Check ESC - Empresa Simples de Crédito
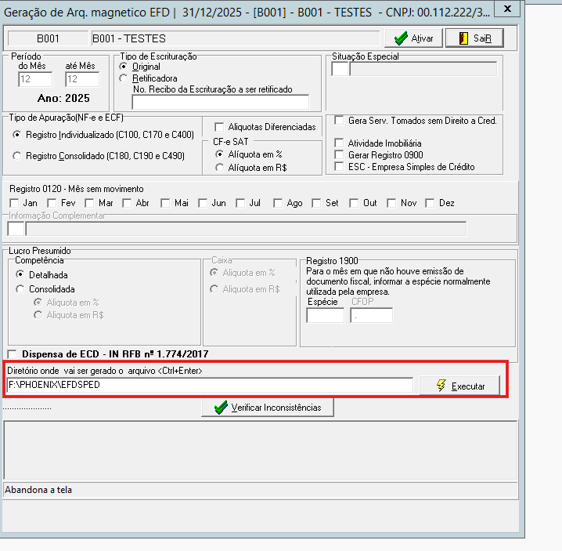The height and width of the screenshot is (551, 562). pos(339,167)
